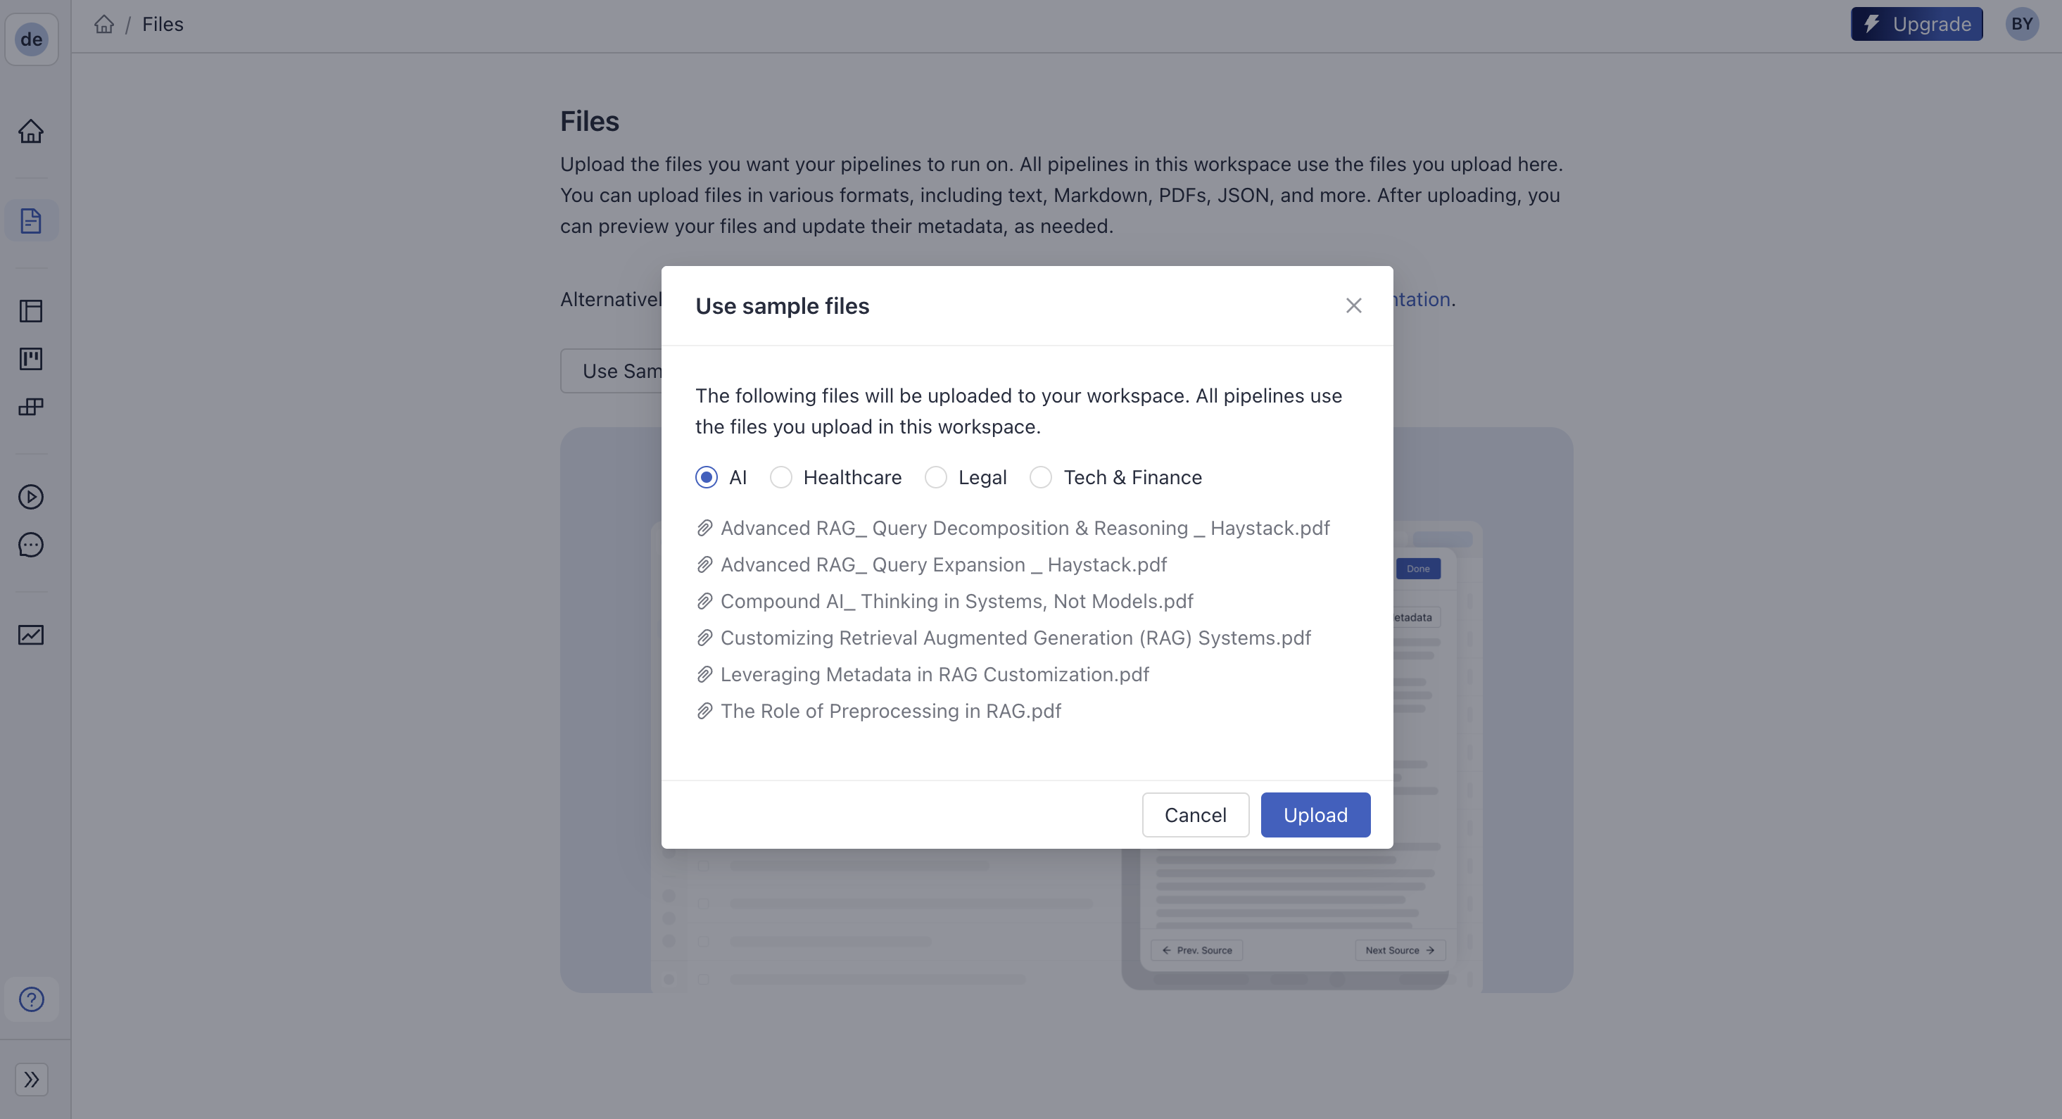Viewport: 2062px width, 1119px height.
Task: Click the play circle icon in sidebar
Action: point(31,497)
